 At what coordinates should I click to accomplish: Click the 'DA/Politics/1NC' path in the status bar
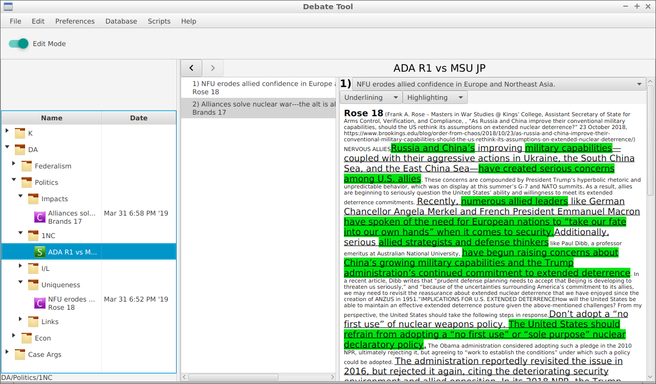pos(27,377)
